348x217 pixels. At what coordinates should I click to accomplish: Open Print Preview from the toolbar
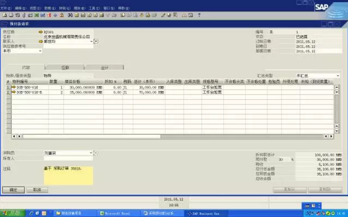point(5,15)
